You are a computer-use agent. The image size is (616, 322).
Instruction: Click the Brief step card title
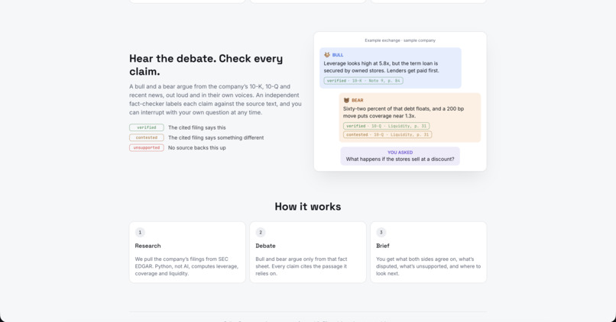[383, 246]
